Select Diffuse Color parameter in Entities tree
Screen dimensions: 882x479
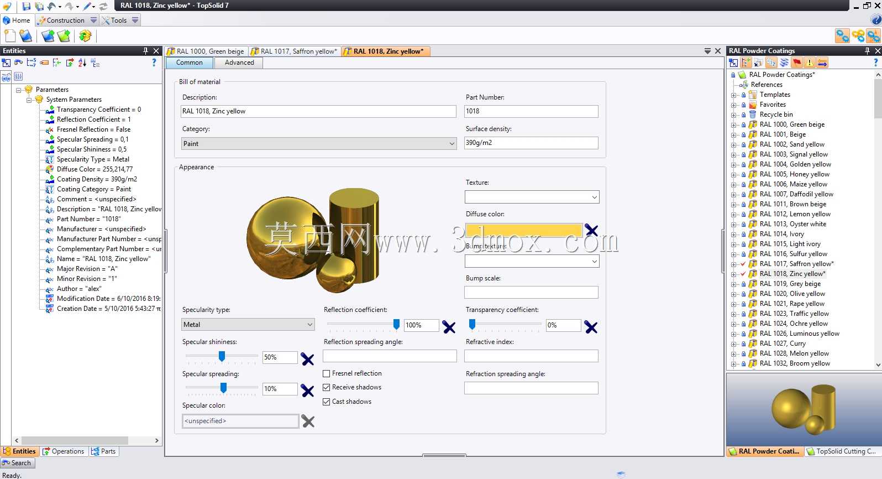coord(95,169)
